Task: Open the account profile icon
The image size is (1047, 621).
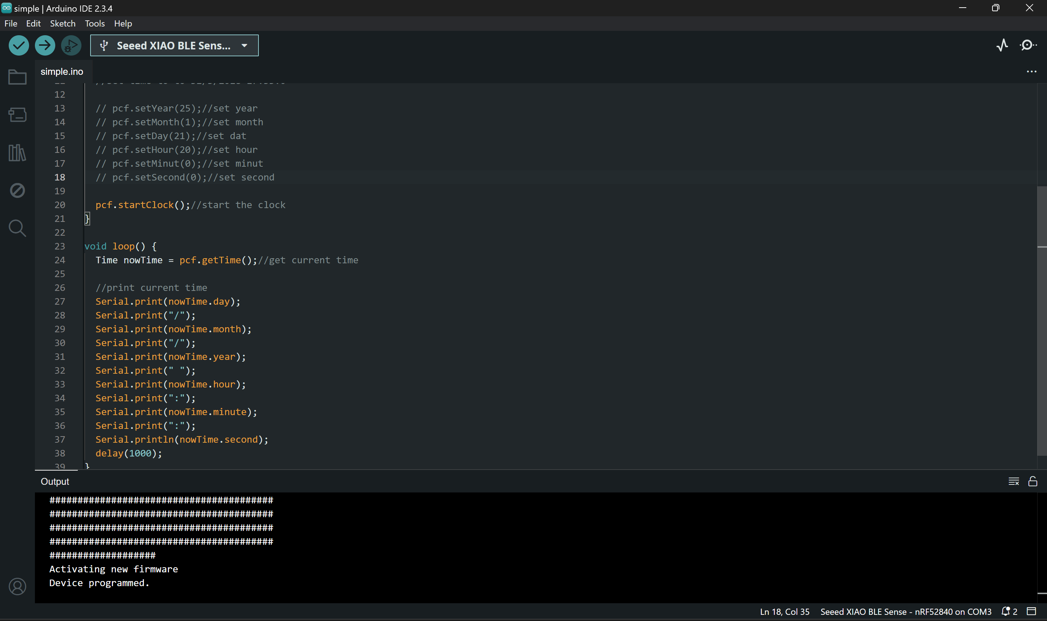Action: (17, 587)
